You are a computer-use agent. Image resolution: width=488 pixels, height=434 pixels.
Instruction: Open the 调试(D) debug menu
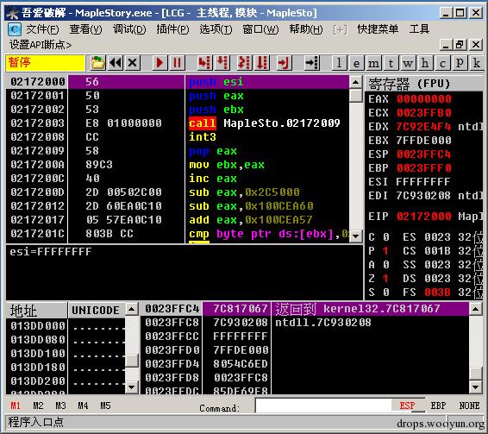pyautogui.click(x=129, y=29)
